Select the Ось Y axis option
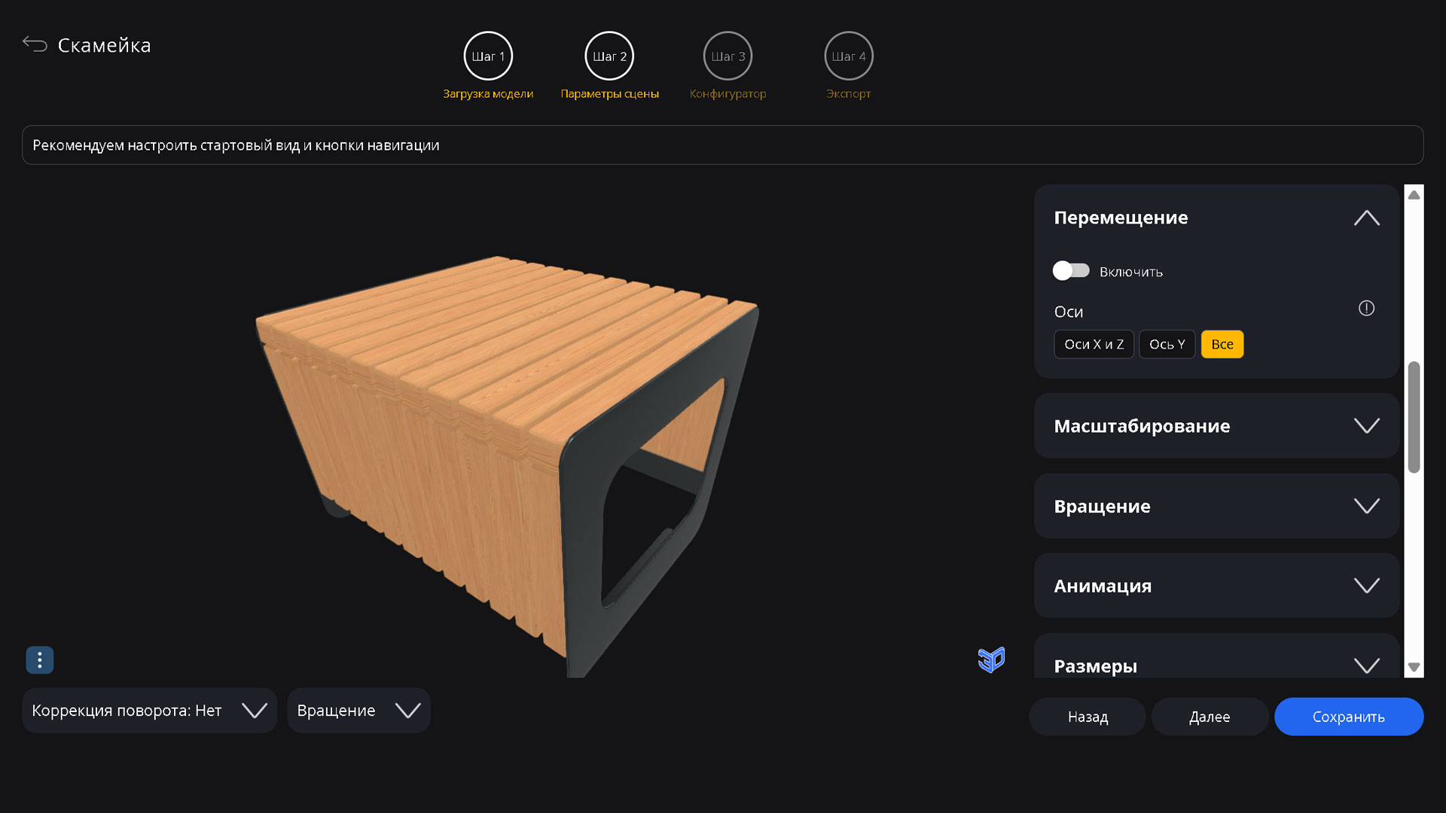The image size is (1446, 813). click(1167, 344)
